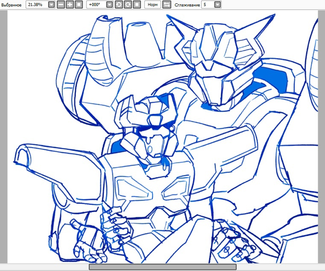This screenshot has height=271, width=325.
Task: Open the +000° rotation angle dropdown
Action: (109, 5)
